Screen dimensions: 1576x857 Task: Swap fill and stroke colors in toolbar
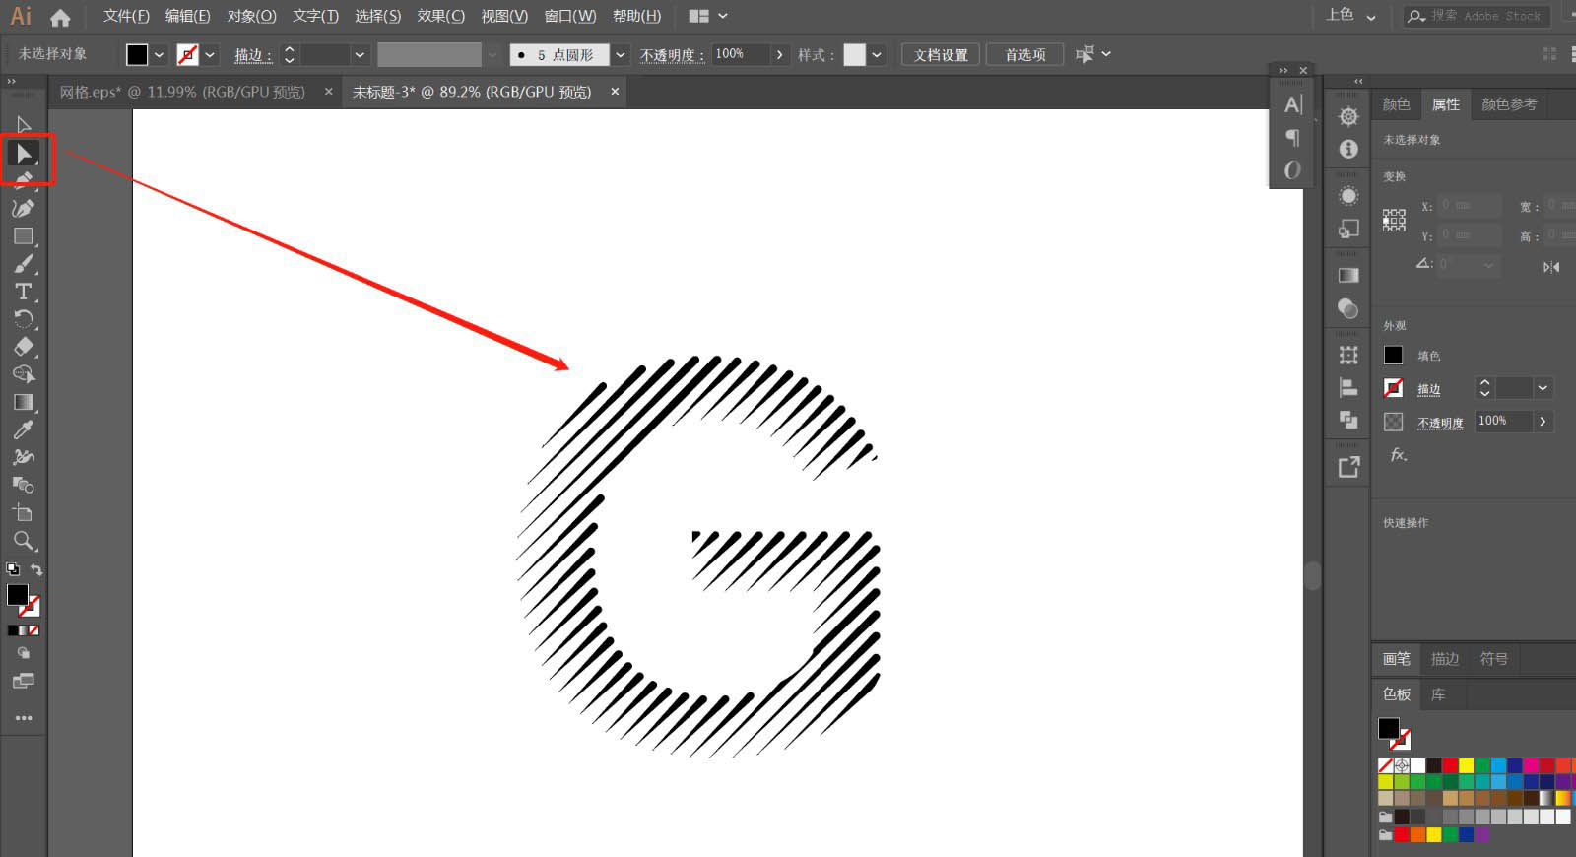click(x=36, y=570)
